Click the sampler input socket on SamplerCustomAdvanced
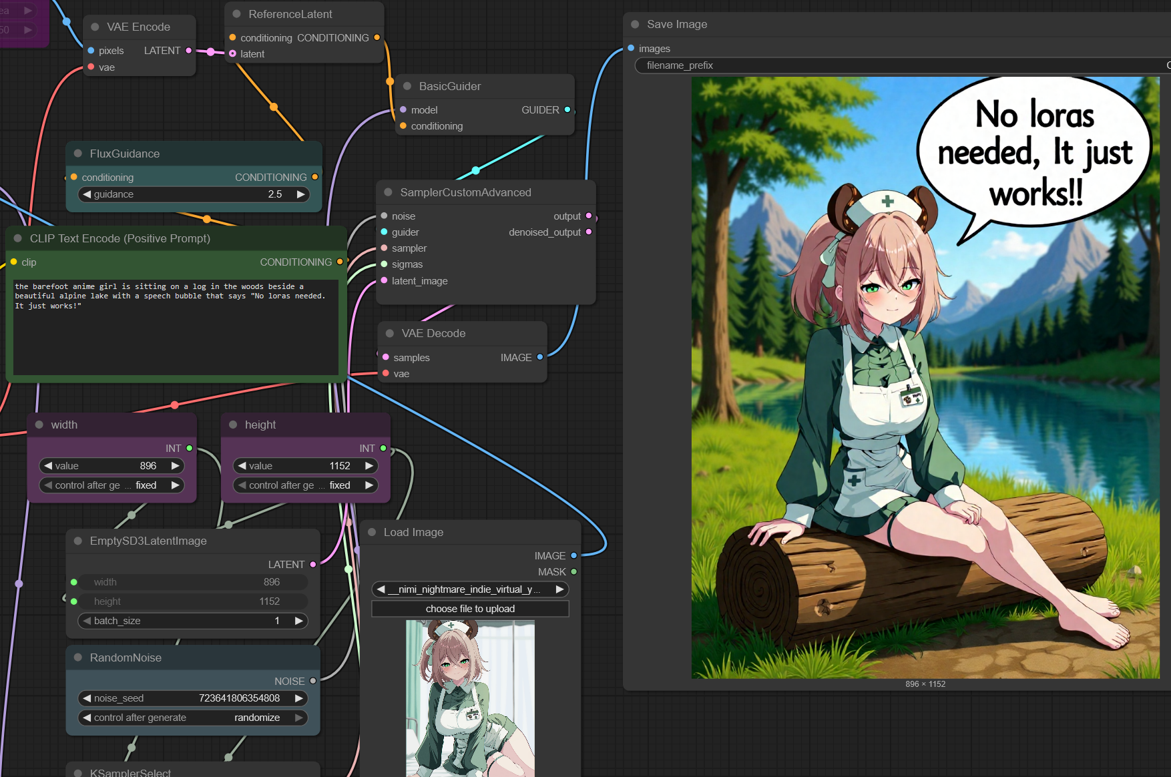Image resolution: width=1171 pixels, height=777 pixels. [385, 248]
